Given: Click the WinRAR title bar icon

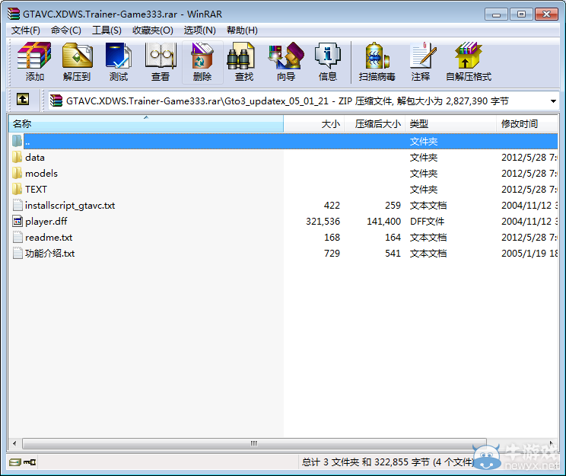Looking at the screenshot, I should tap(14, 14).
